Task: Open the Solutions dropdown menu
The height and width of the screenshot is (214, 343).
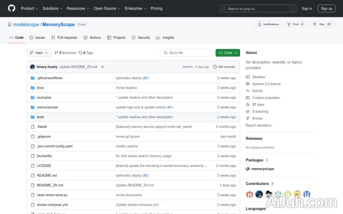Action: (x=52, y=8)
